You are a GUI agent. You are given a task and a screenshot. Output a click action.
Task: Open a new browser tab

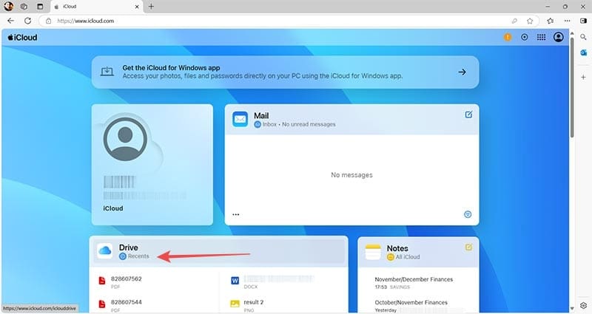tap(152, 6)
